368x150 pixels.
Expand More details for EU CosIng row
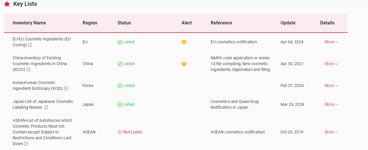click(331, 42)
